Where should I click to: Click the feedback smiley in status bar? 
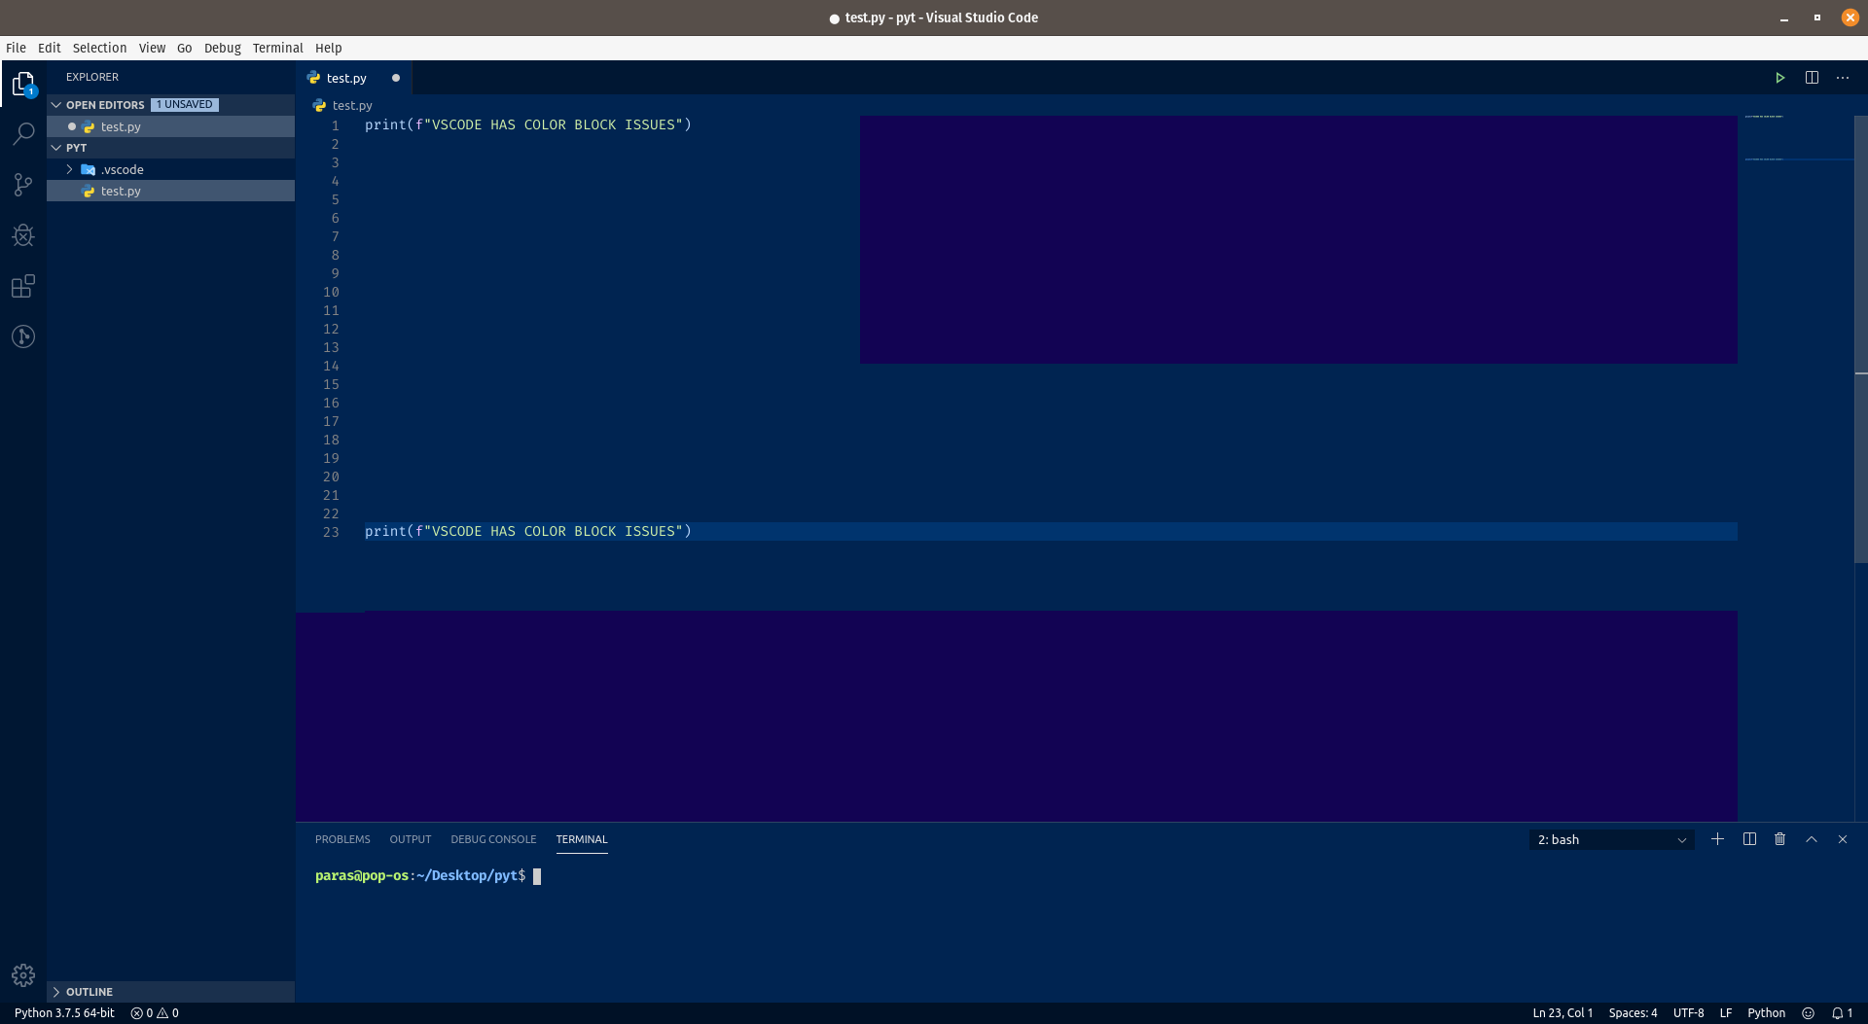point(1808,1013)
